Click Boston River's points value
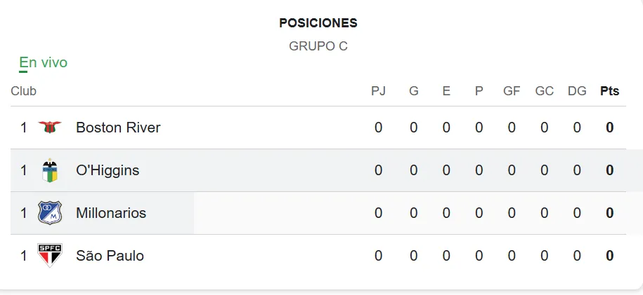Image resolution: width=643 pixels, height=295 pixels. (609, 128)
